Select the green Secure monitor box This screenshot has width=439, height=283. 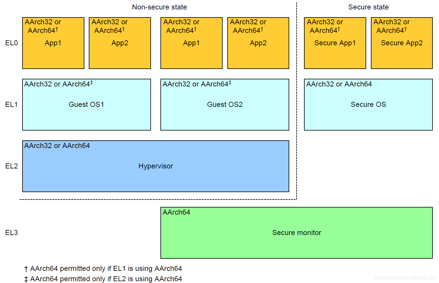tap(297, 233)
